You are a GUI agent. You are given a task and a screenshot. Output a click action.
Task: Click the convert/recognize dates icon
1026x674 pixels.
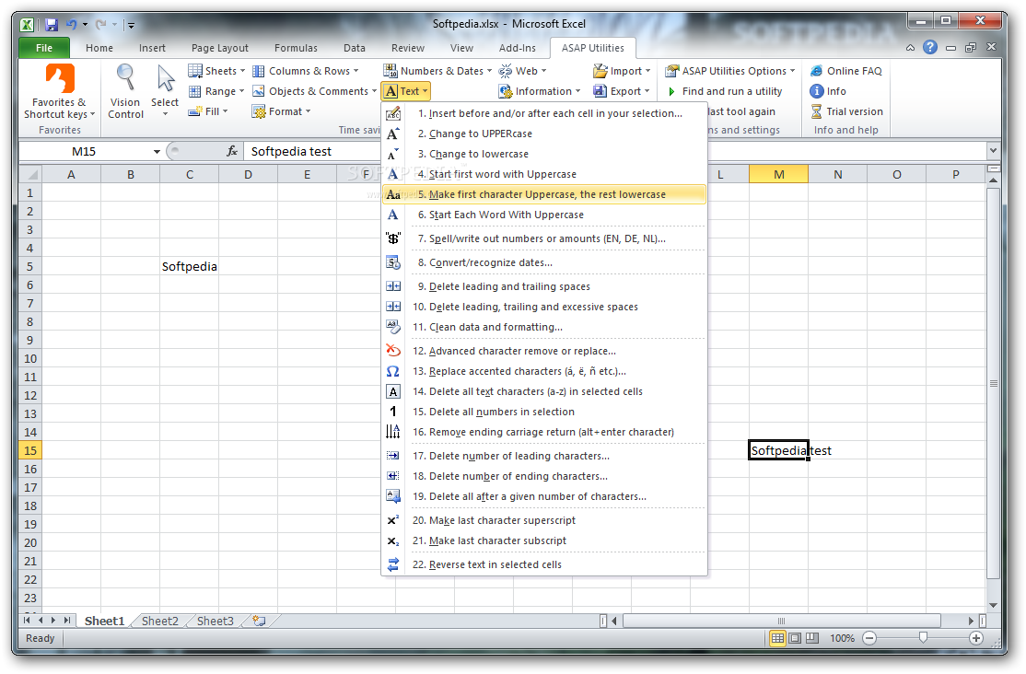392,262
